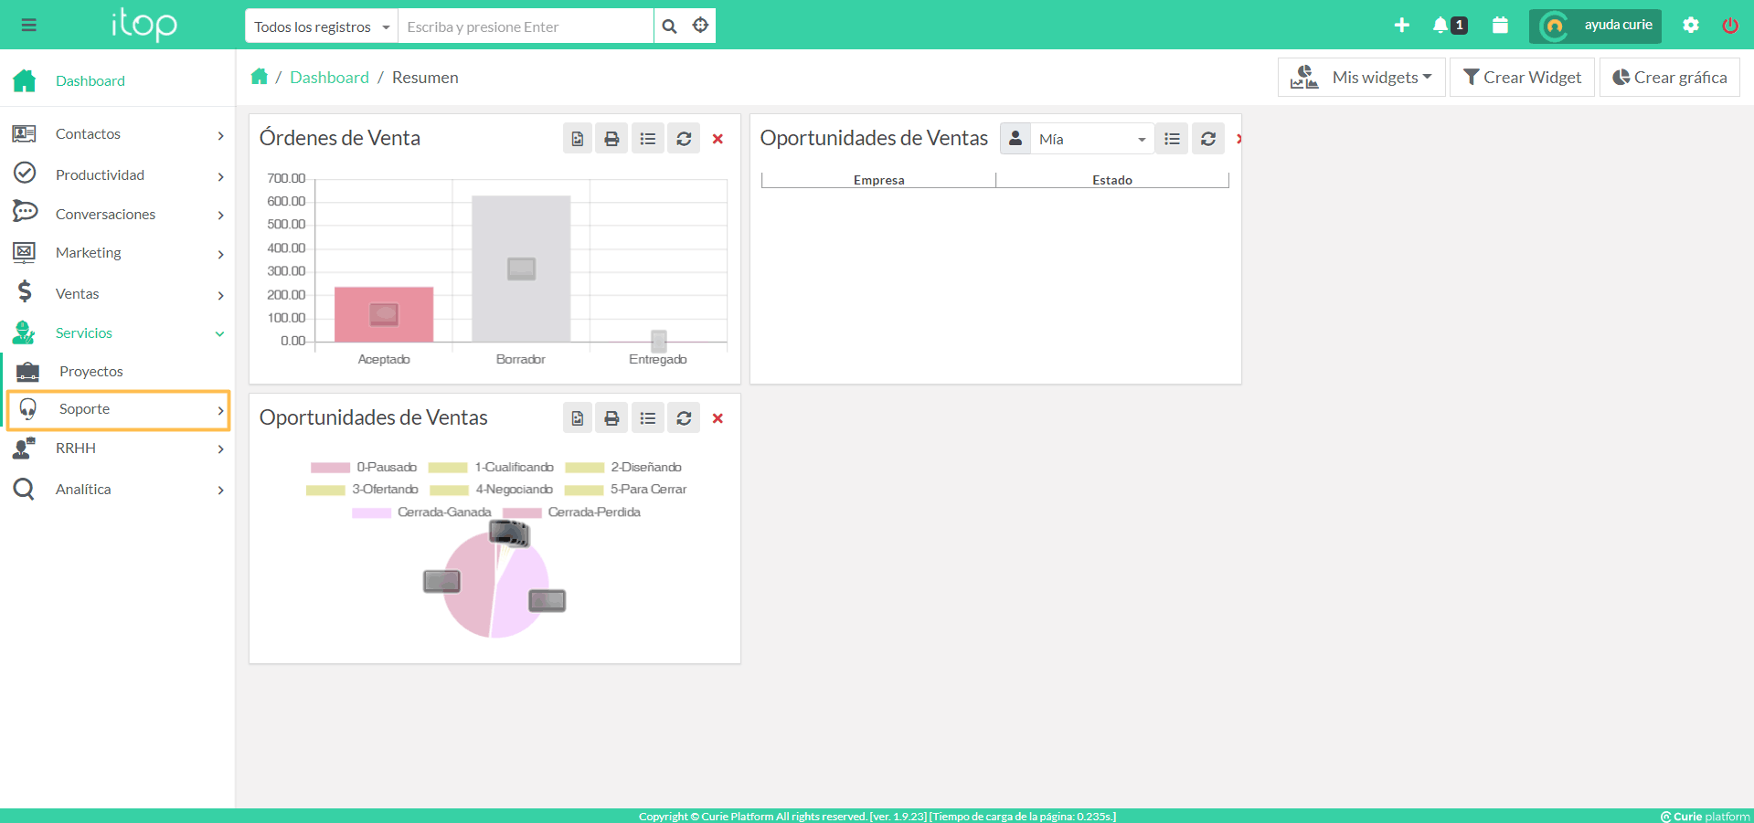Open the Mis widgets dropdown

[x=1362, y=78]
